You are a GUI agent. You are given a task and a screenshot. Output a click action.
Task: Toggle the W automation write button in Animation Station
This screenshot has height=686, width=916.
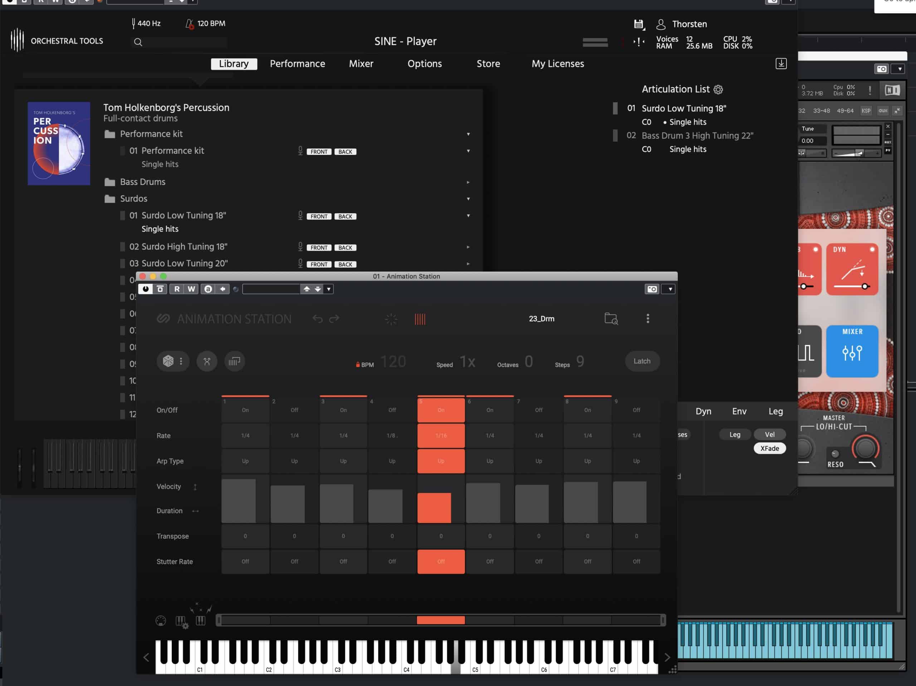click(x=191, y=289)
